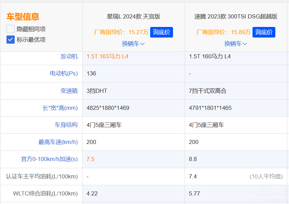Open 星瑞L 2024款 天宫版 model link
Viewport: 289px width, 204px height.
tap(133, 16)
